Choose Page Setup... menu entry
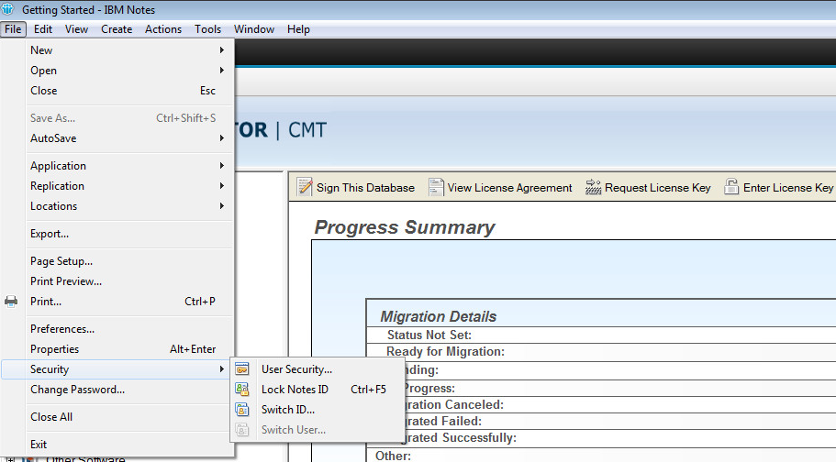Screen dimensions: 836x462 point(117,261)
